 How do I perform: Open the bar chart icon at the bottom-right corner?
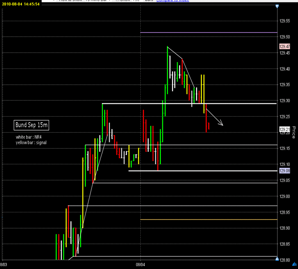pos(294,264)
